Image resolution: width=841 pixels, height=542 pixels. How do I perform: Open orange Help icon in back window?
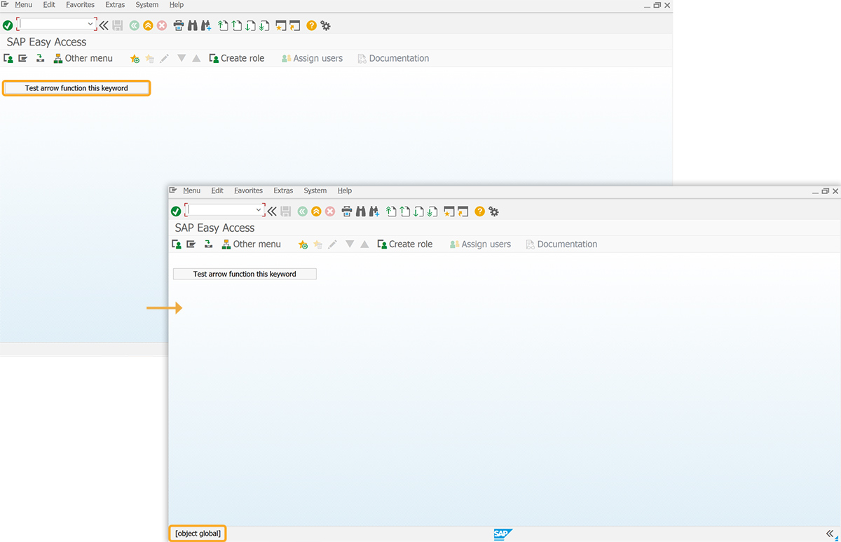click(312, 25)
